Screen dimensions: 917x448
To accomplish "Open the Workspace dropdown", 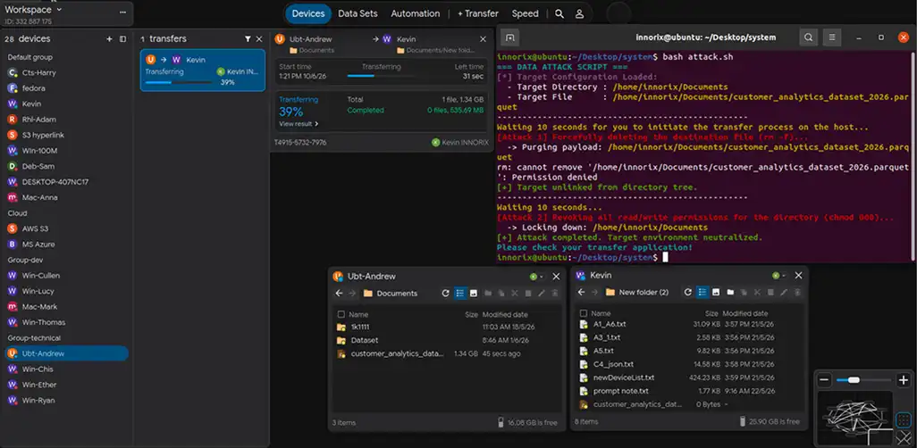I will tap(33, 10).
